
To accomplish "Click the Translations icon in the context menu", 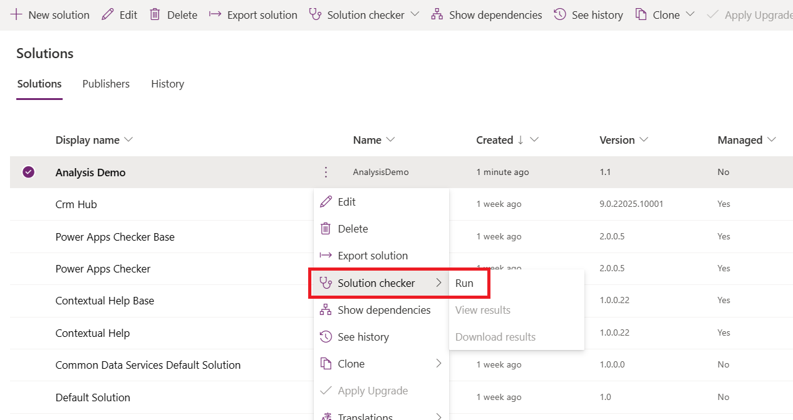I will coord(326,414).
